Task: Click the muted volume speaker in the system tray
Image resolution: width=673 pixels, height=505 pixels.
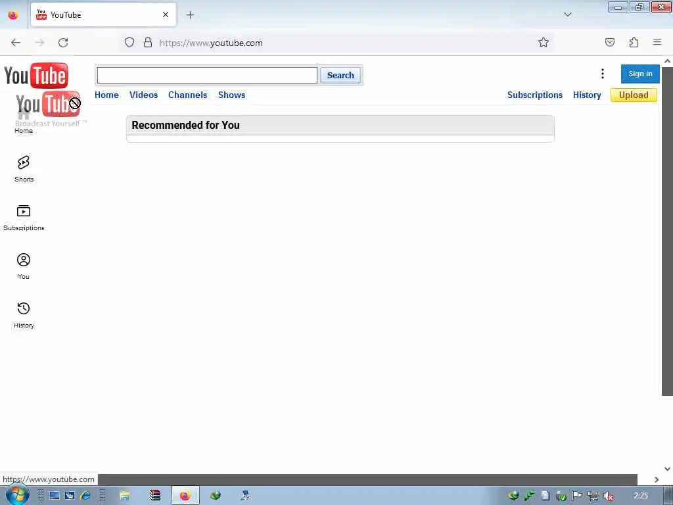Action: pos(608,496)
